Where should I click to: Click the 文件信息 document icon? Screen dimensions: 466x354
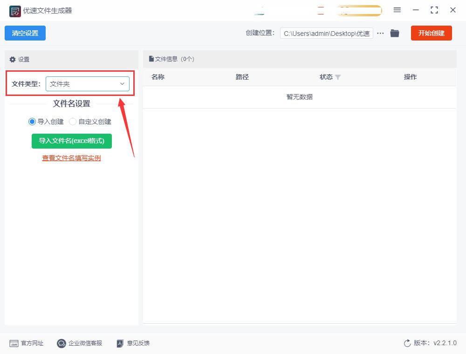coord(151,59)
